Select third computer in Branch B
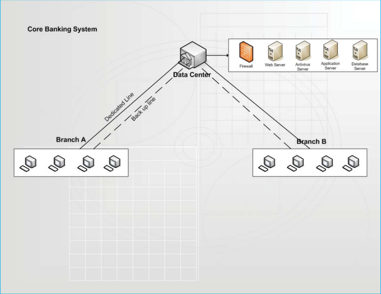 tap(325, 163)
